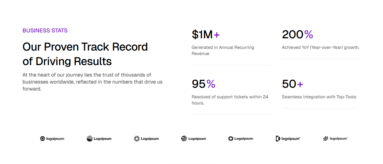Click the striped-globe Logoipsum logo
383x164 pixels.
(x=99, y=139)
